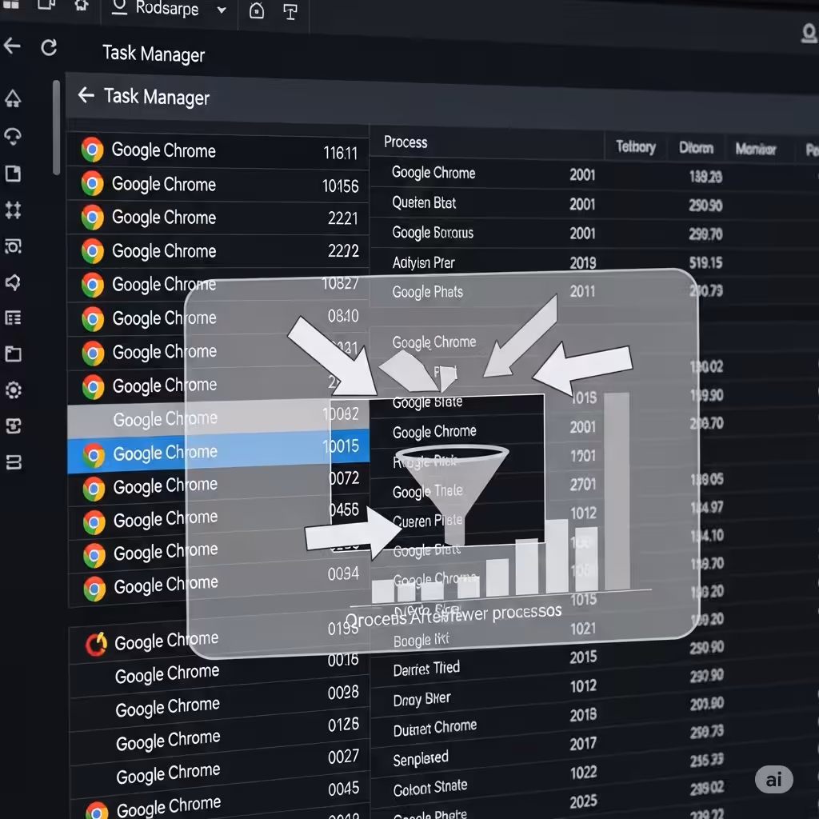Click the Chrome icon in the highlighted 10015 row
Viewport: 819px width, 819px height.
pyautogui.click(x=94, y=455)
